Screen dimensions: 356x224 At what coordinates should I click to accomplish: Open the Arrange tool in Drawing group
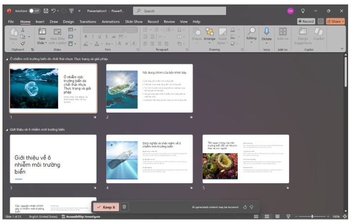210,34
